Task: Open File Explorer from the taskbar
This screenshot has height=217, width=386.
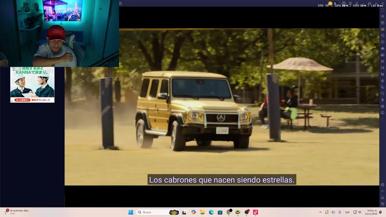Action: click(202, 212)
